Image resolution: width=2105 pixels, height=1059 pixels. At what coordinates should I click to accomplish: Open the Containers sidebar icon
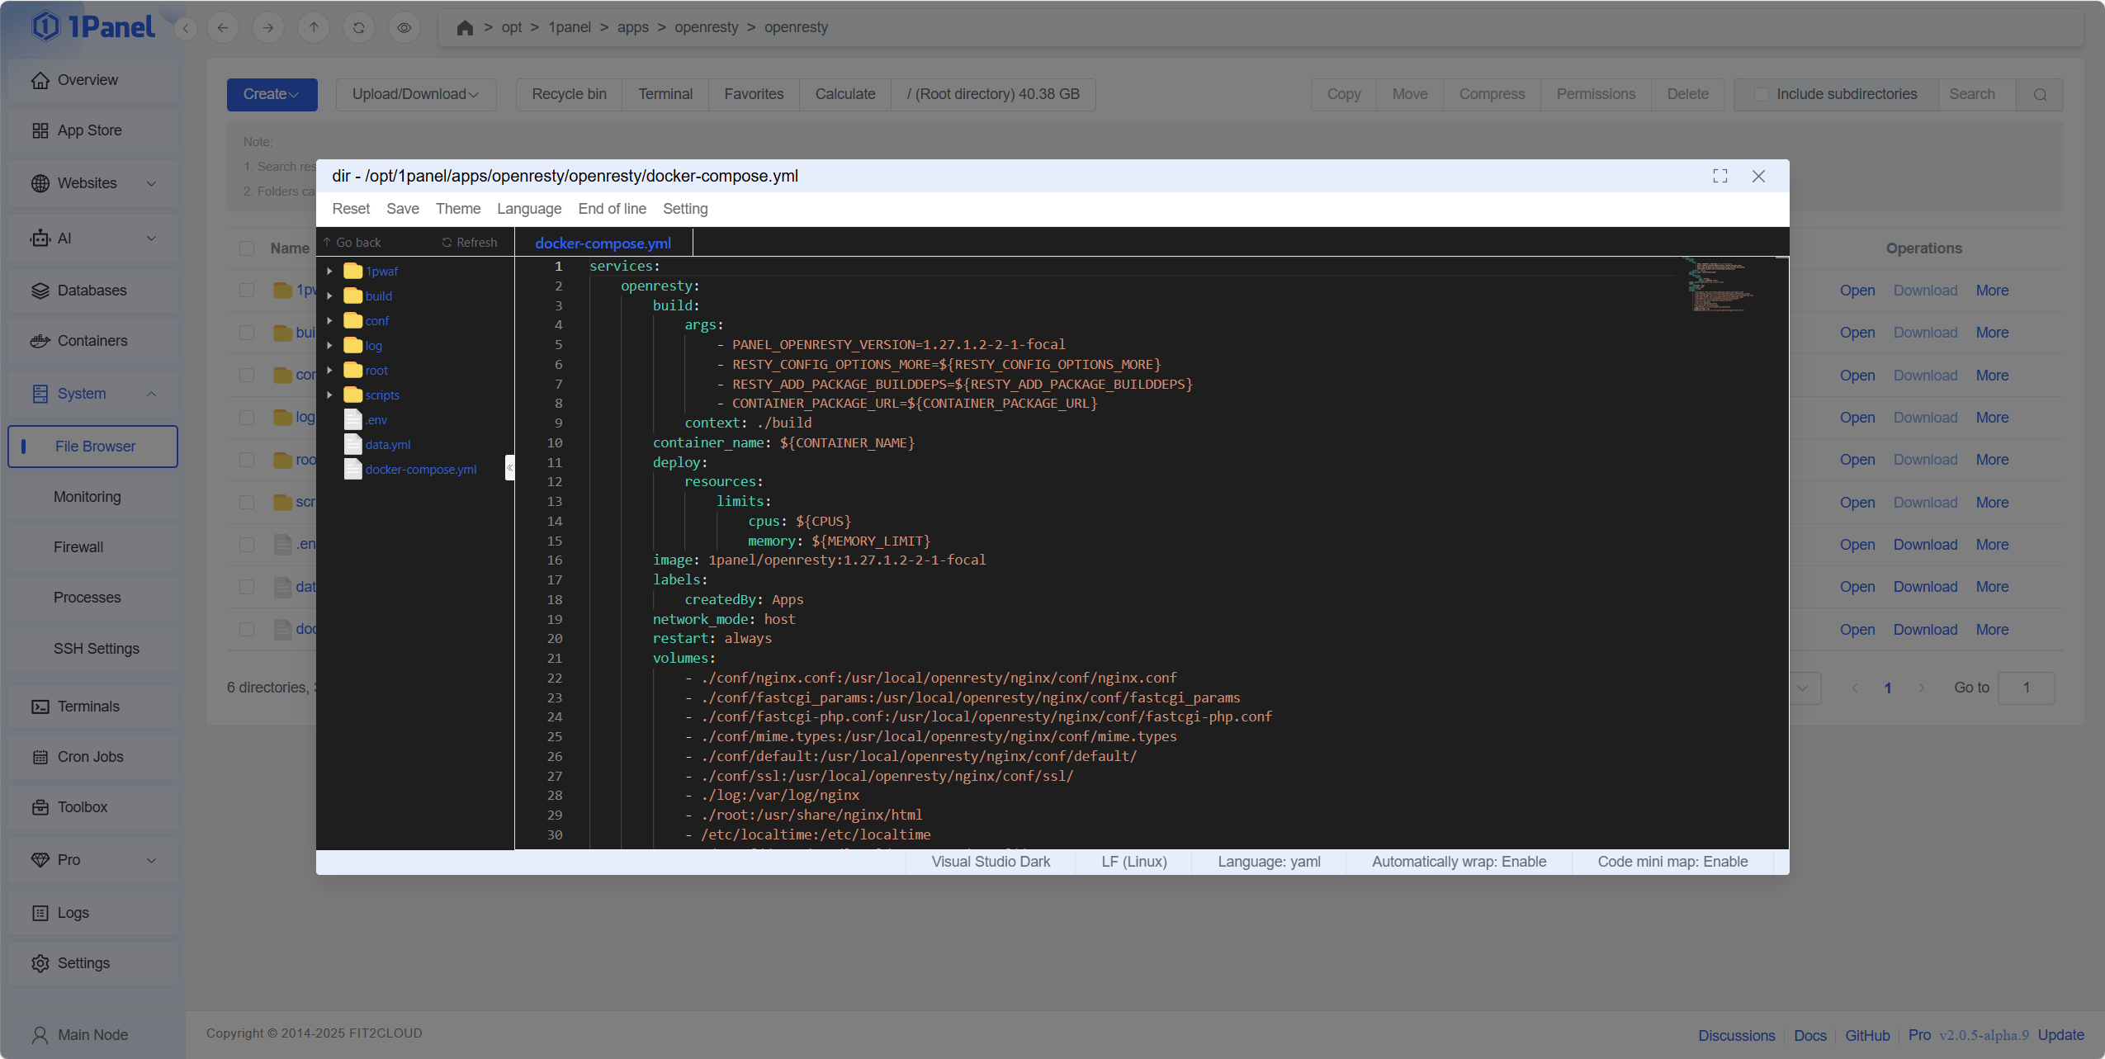pyautogui.click(x=40, y=341)
